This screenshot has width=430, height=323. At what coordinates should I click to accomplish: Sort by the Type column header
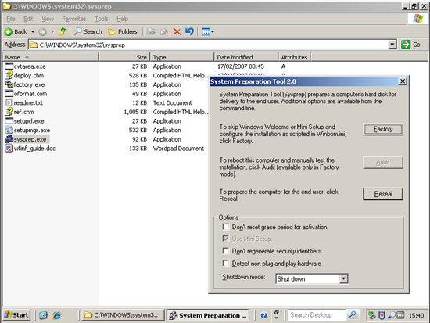coord(182,57)
